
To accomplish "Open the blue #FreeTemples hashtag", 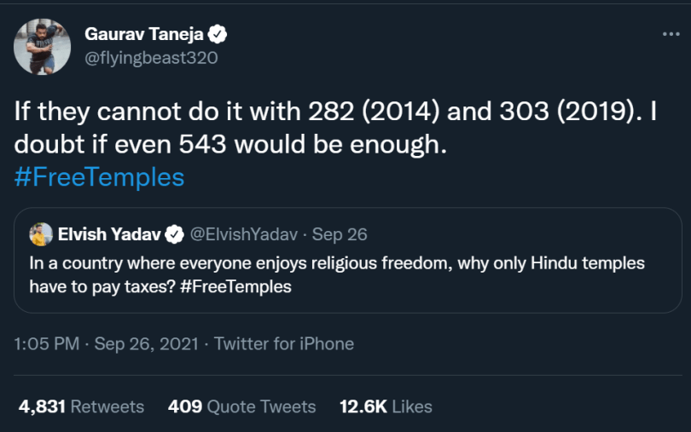I will 99,177.
